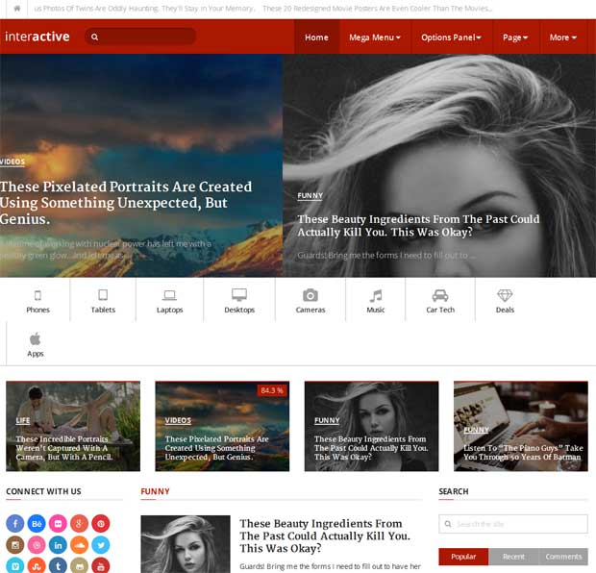
Task: Open the Twitter social icon
Action: [x=101, y=545]
